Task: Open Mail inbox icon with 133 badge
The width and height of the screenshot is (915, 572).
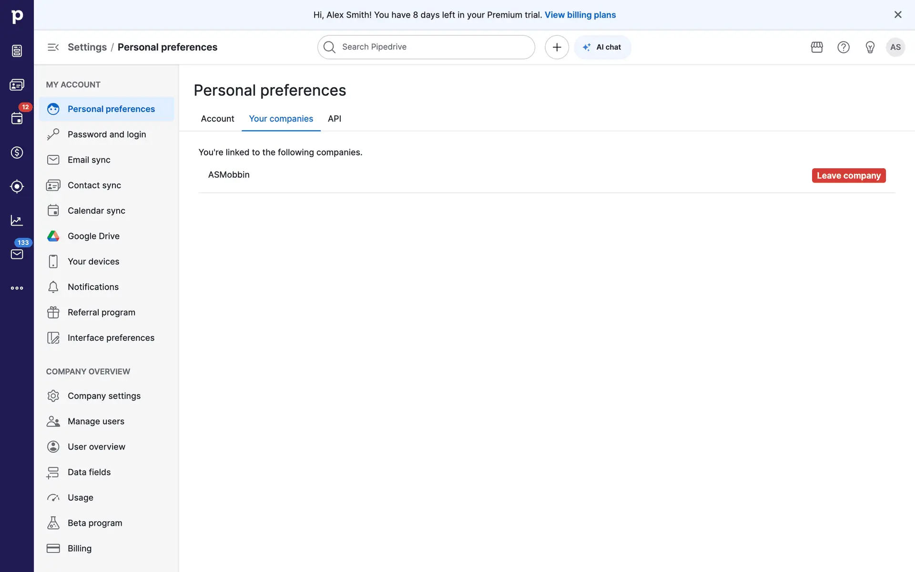Action: [17, 254]
